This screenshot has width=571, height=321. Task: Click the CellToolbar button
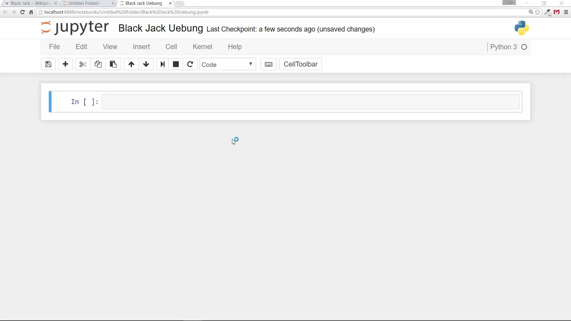tap(300, 64)
